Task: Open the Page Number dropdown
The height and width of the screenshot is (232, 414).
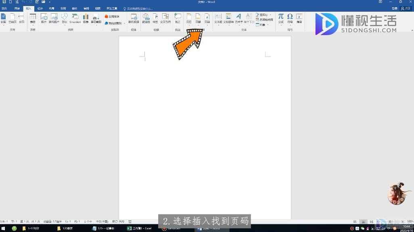Action: [x=207, y=19]
